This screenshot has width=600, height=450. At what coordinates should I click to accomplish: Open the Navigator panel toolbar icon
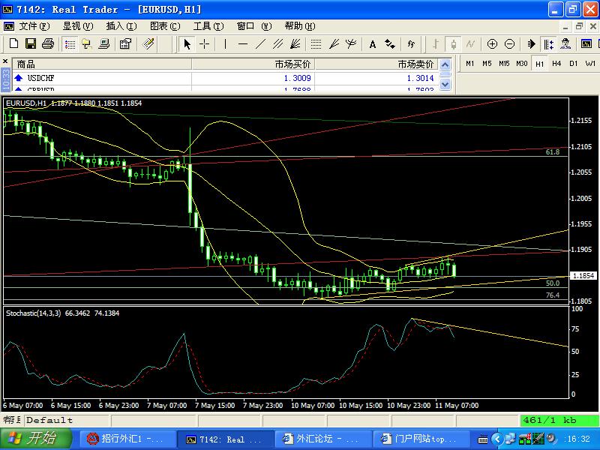tap(86, 44)
